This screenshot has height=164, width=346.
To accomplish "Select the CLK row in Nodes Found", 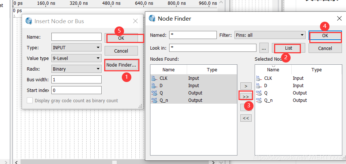I will (194, 78).
